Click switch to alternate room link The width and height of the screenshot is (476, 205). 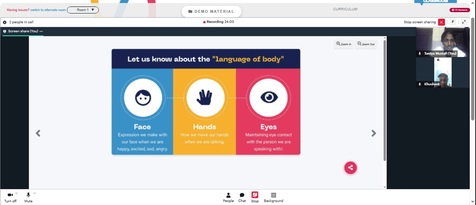pos(48,10)
